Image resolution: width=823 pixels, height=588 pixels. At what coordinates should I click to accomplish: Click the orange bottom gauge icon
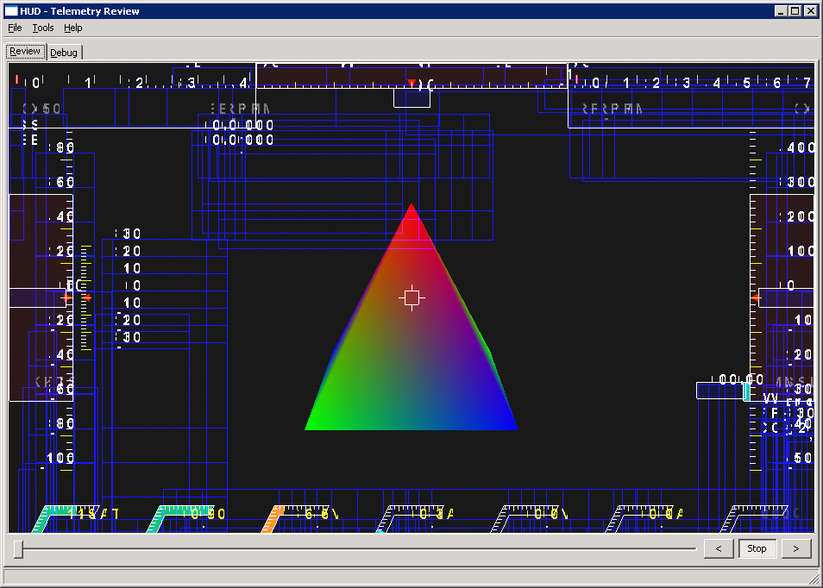[x=273, y=518]
